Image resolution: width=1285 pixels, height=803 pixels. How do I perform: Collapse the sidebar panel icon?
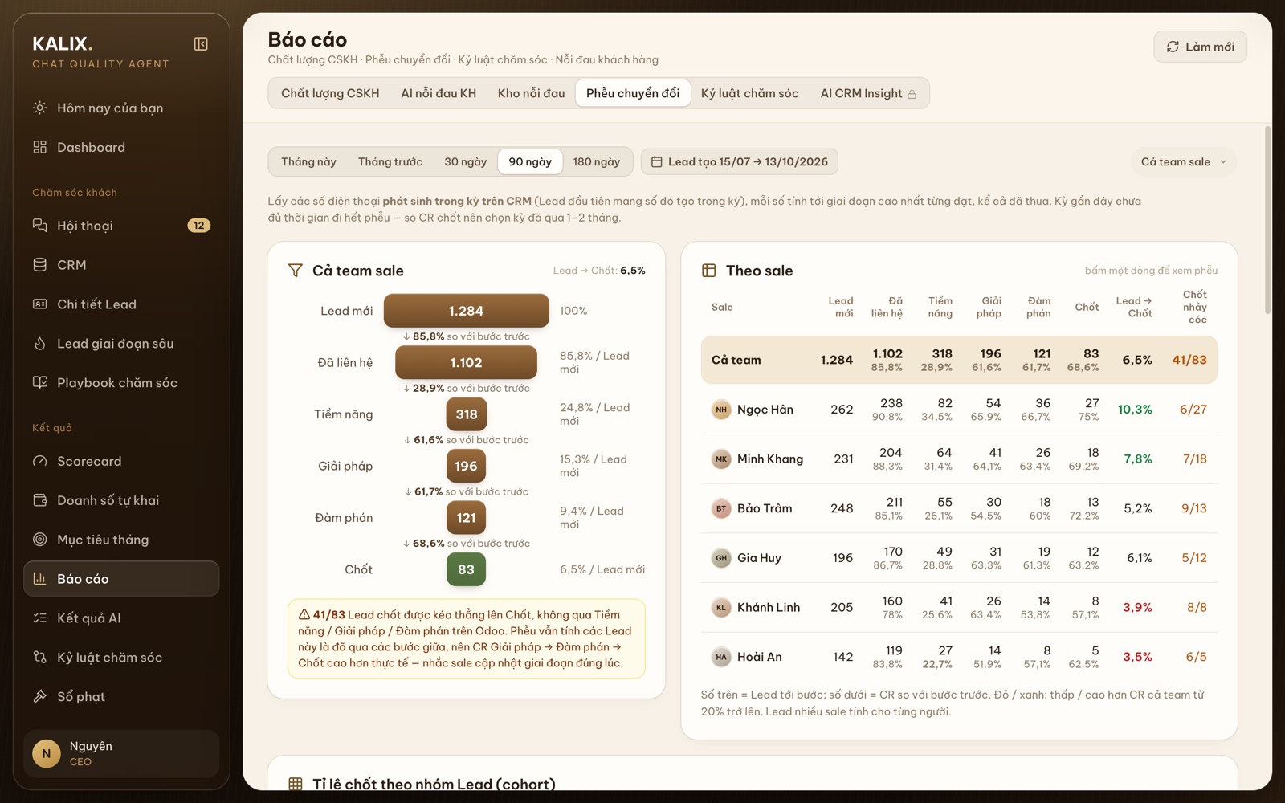pyautogui.click(x=201, y=44)
